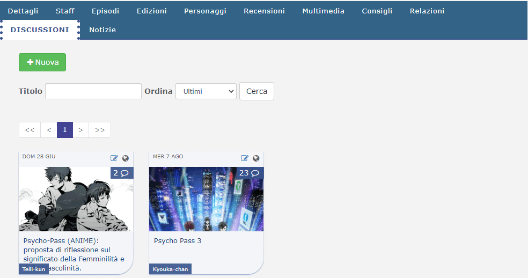Open the Notizie tab
The height and width of the screenshot is (278, 528).
pos(102,30)
